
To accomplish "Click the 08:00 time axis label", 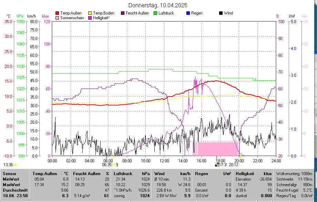I will 127,161.
